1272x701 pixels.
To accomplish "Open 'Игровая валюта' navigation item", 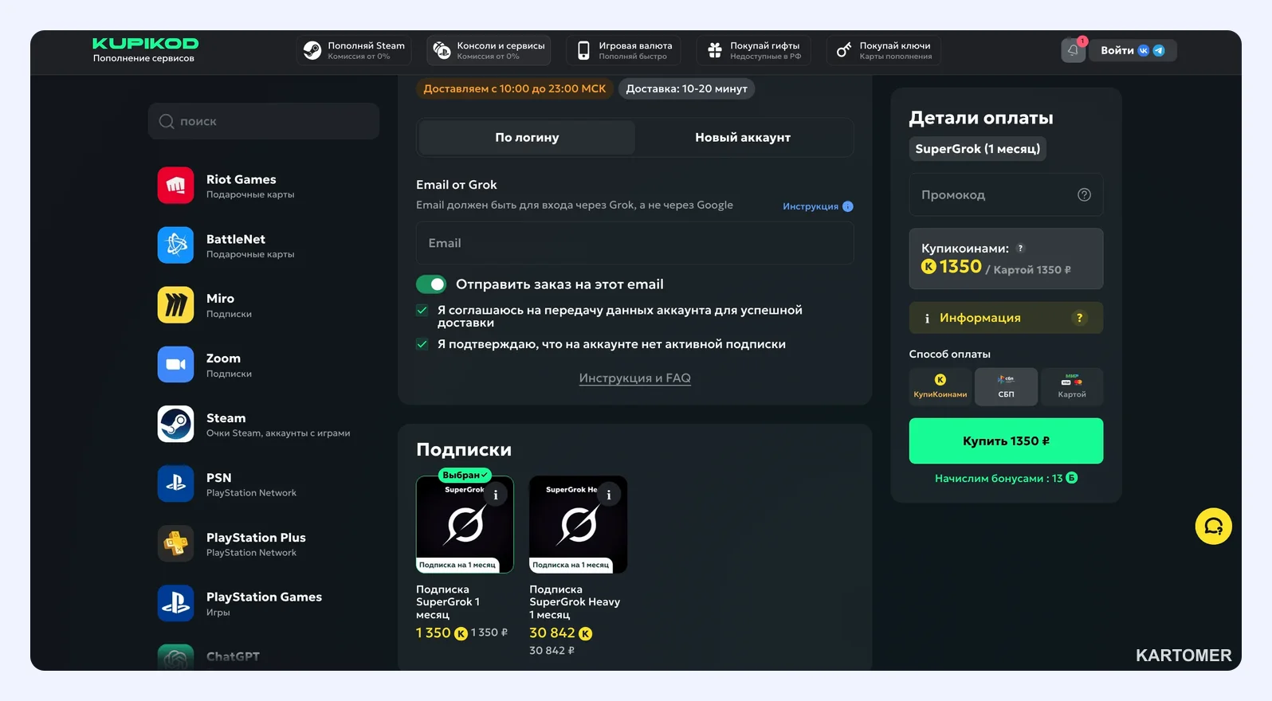I will click(624, 50).
